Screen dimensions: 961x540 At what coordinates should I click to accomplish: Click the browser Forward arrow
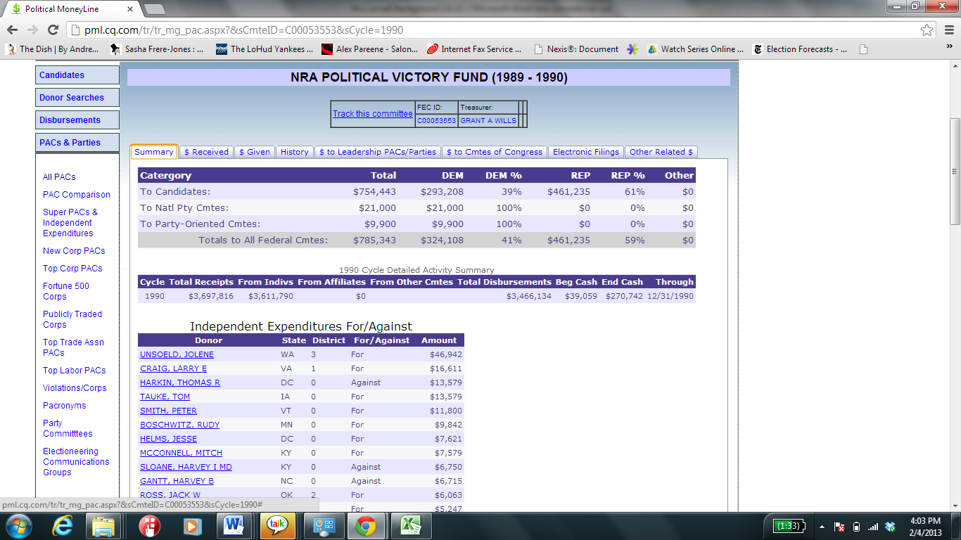click(32, 30)
